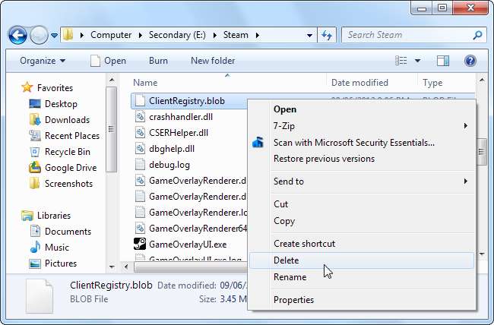
Task: Choose Create shortcut in the context menu
Action: click(362, 244)
